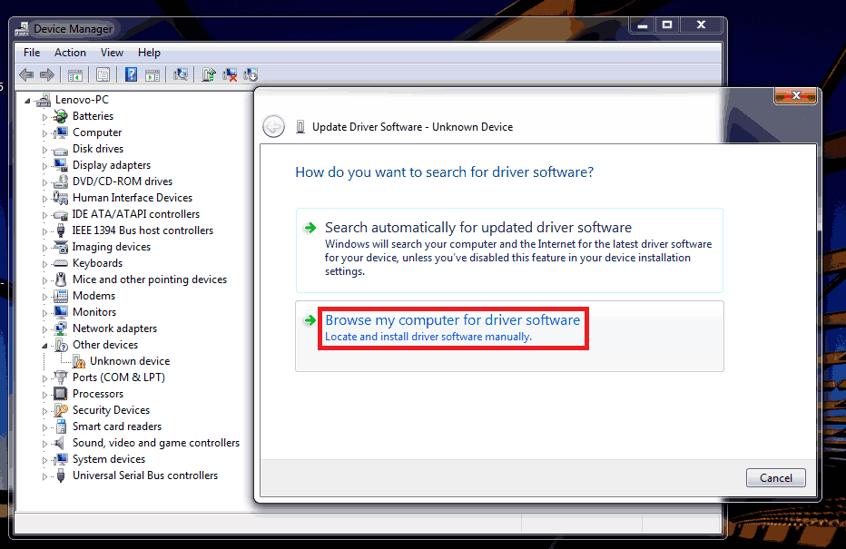Collapse the Other devices tree node
This screenshot has height=549, width=846.
[x=44, y=345]
